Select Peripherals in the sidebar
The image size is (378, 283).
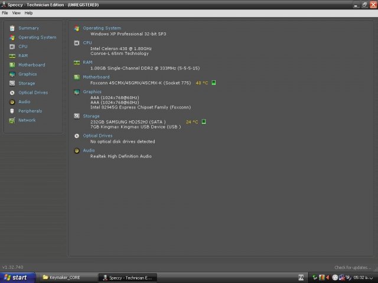tap(30, 111)
